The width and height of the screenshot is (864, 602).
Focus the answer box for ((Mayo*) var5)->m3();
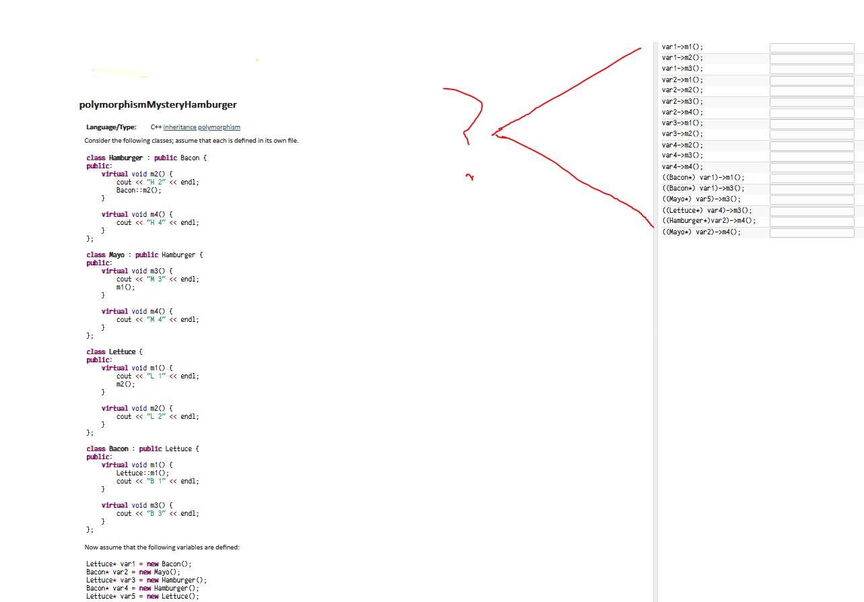point(811,199)
